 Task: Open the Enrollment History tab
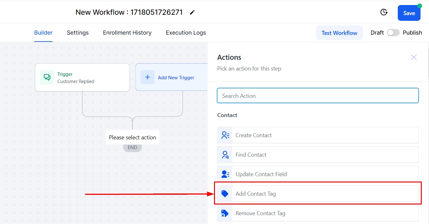coord(127,33)
